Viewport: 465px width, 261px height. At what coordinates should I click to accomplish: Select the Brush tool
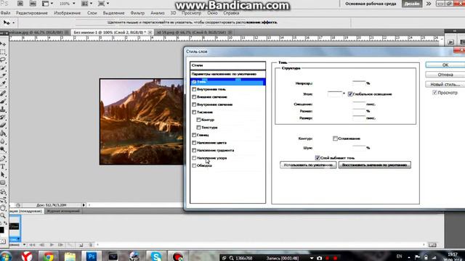[x=3, y=101]
